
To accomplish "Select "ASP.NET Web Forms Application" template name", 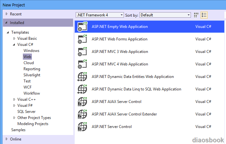I will point(119,39).
